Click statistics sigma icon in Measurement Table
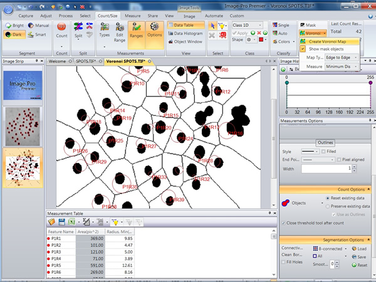 pyautogui.click(x=86, y=222)
